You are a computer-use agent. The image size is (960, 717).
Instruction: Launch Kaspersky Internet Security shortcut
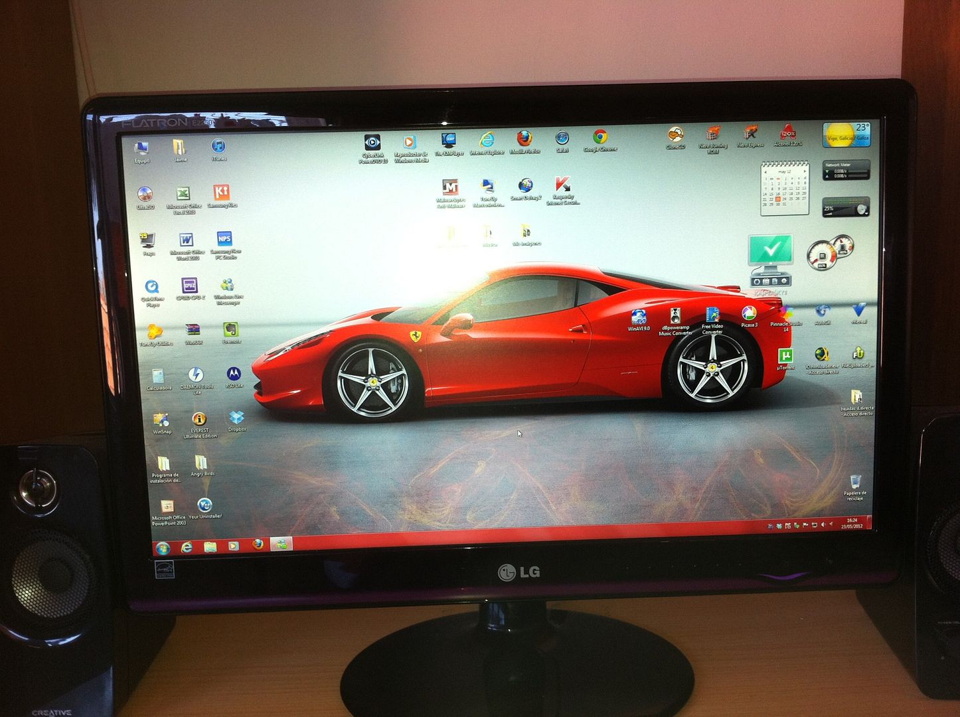click(x=562, y=186)
